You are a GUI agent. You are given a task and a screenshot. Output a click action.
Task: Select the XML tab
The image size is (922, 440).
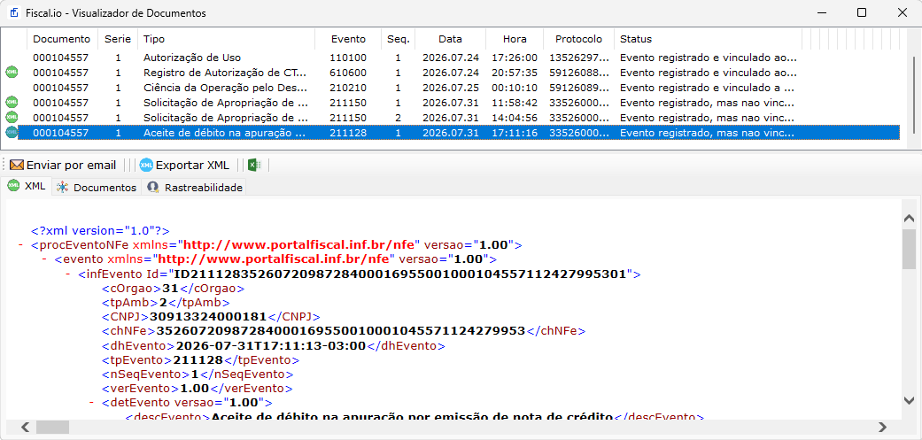click(x=27, y=186)
